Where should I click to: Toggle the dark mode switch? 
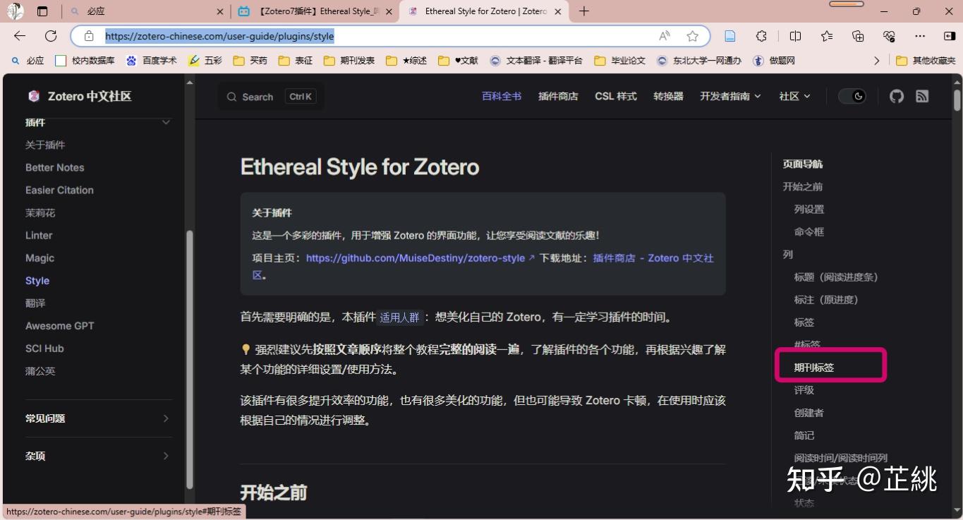(x=852, y=96)
